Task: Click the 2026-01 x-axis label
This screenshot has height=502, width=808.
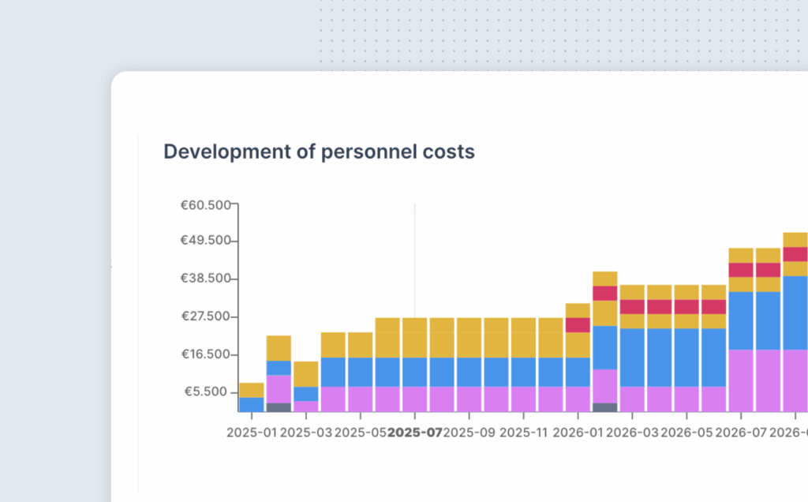Action: pyautogui.click(x=578, y=433)
